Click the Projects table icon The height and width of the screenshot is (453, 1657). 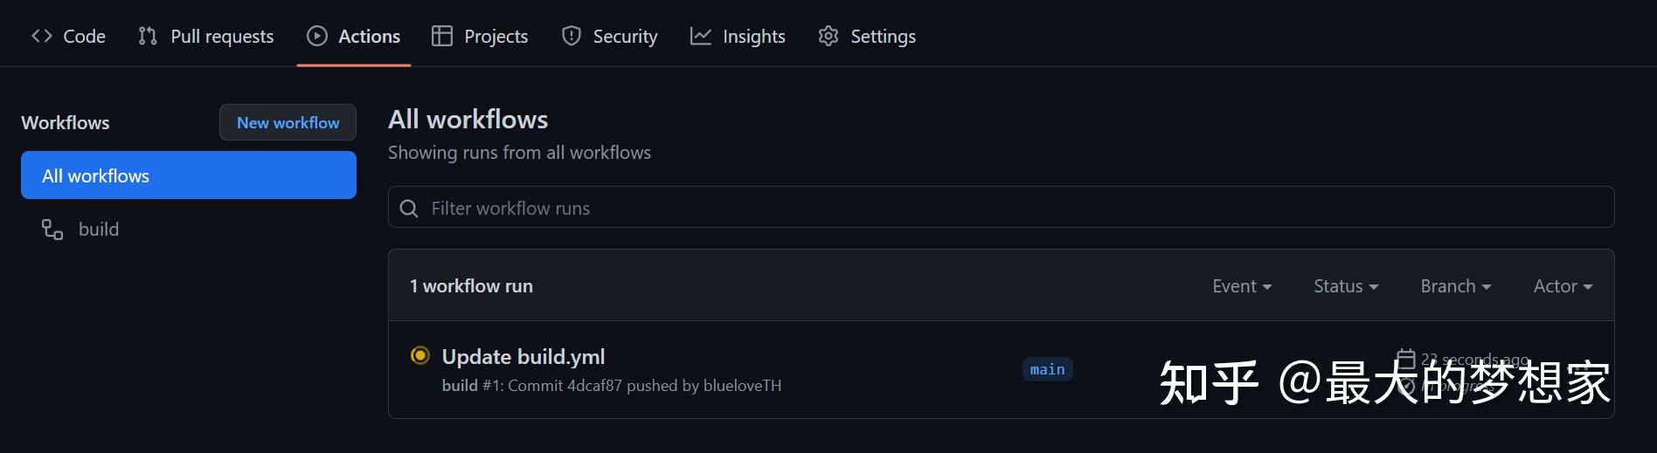click(442, 36)
